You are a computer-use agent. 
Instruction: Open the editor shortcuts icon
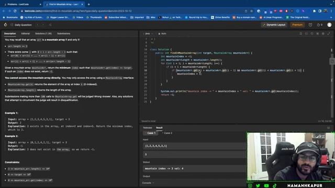318,33
